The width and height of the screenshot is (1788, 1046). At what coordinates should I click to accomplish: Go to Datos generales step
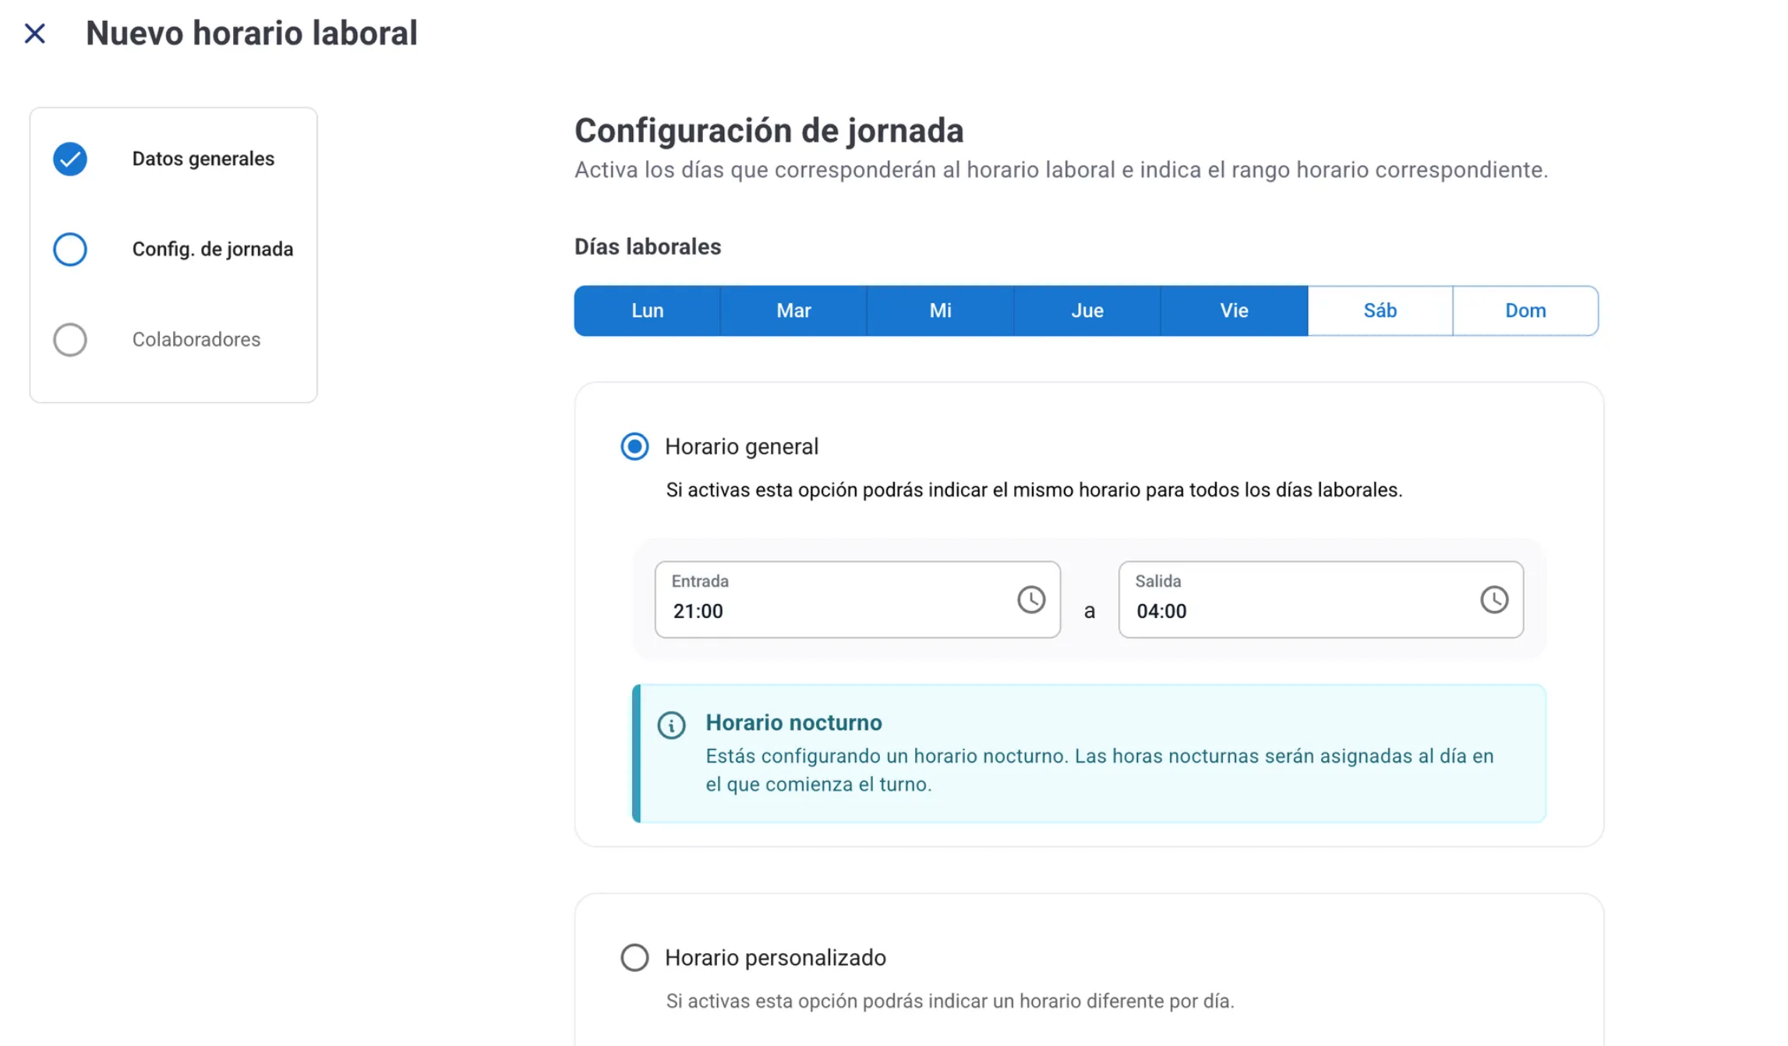tap(203, 159)
